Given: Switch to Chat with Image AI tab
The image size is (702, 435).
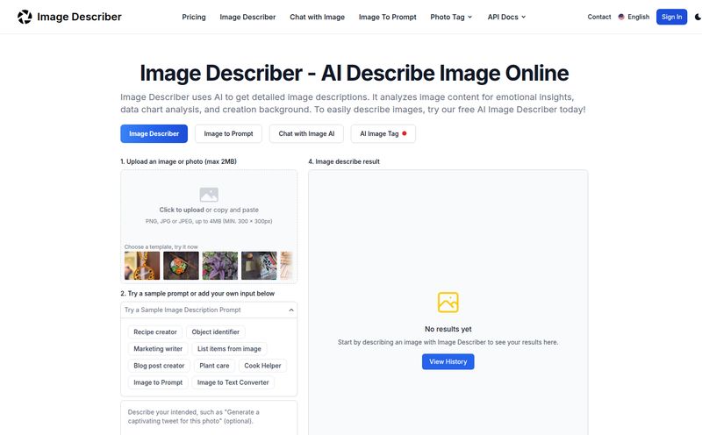Looking at the screenshot, I should tap(306, 134).
